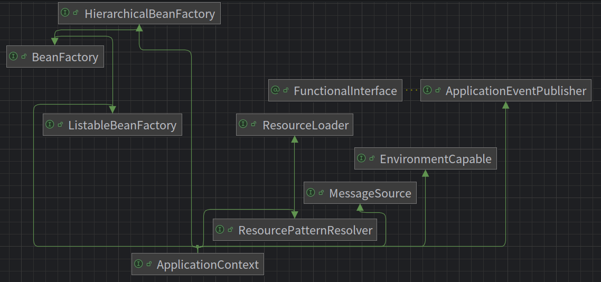The width and height of the screenshot is (601, 282).
Task: Select the ListableBeanFactory node label
Action: click(123, 125)
